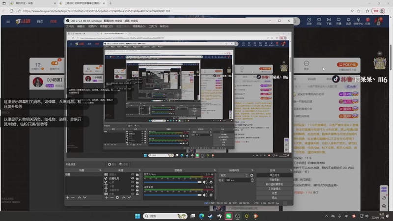Screen dimensions: 393x221
Task: Open Microsoft Edge from the taskbar
Action: coord(201,216)
